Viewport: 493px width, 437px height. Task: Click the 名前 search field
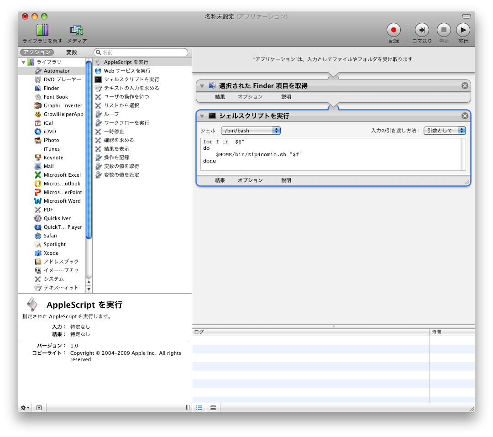pyautogui.click(x=141, y=52)
